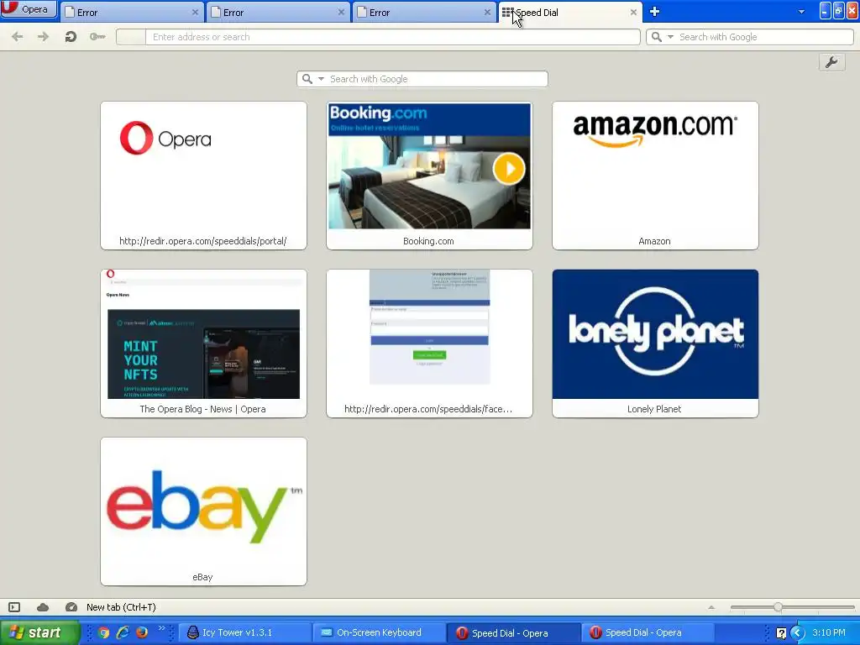
Task: Click the toolbar search magnifier icon
Action: click(x=657, y=37)
